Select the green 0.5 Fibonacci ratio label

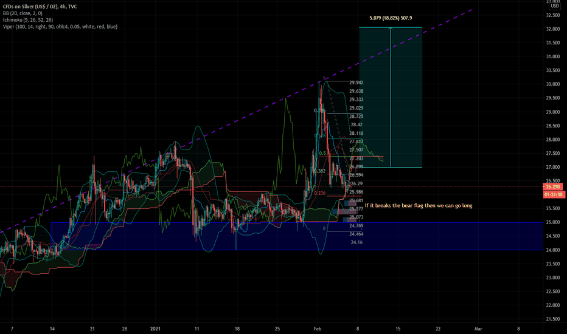322,154
